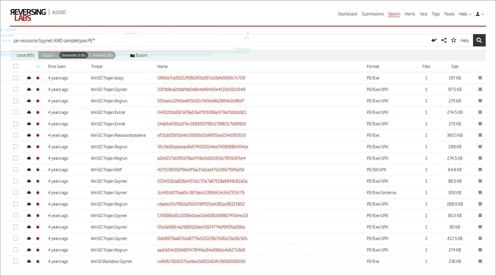Sort by Size column header
The height and width of the screenshot is (276, 496).
point(455,67)
